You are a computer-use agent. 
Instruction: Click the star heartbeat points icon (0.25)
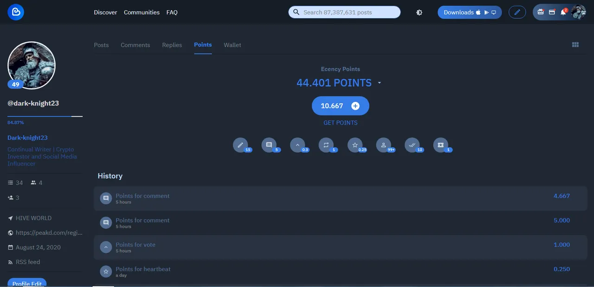tap(355, 145)
